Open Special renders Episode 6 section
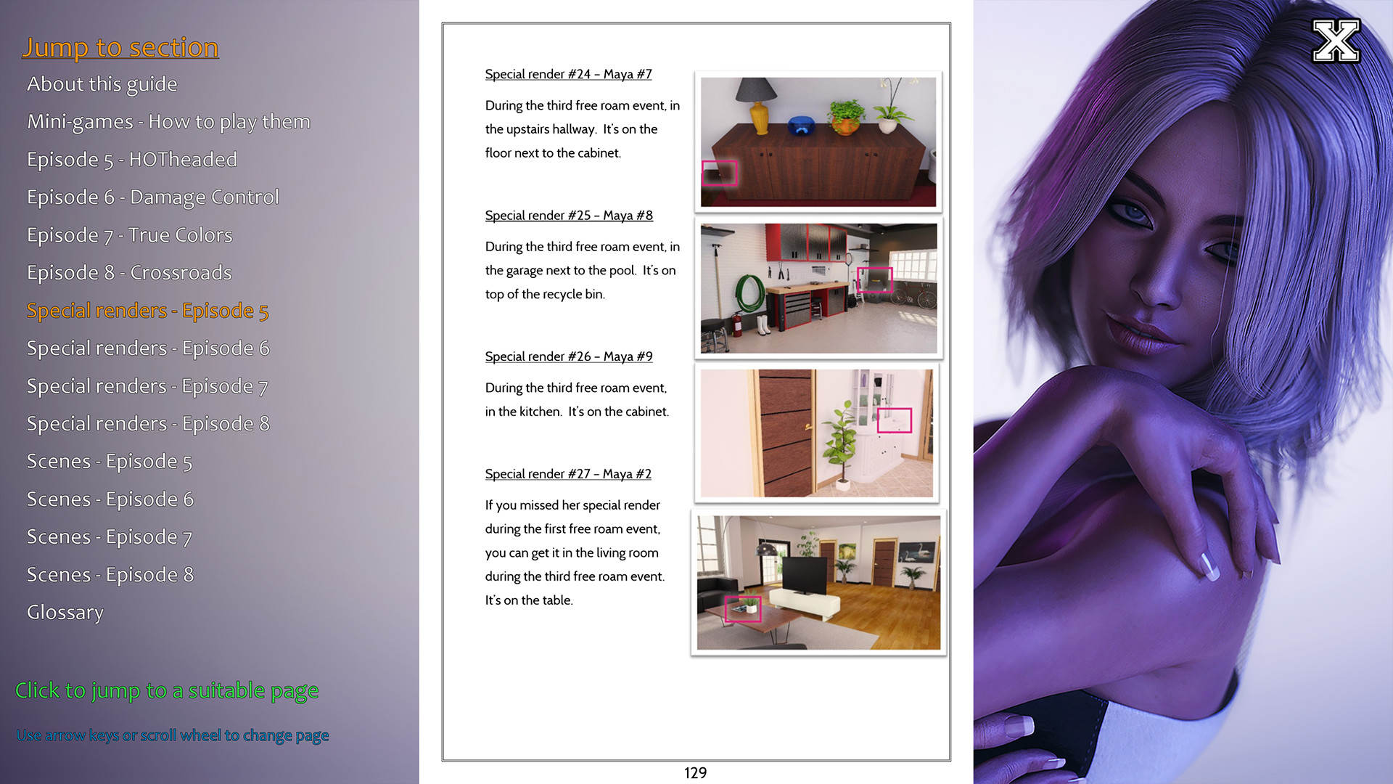The height and width of the screenshot is (784, 1393). coord(147,348)
